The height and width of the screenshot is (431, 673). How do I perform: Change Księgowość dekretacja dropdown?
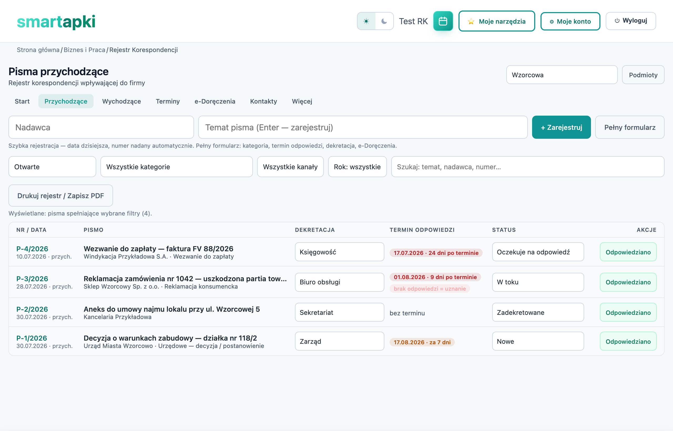point(339,252)
